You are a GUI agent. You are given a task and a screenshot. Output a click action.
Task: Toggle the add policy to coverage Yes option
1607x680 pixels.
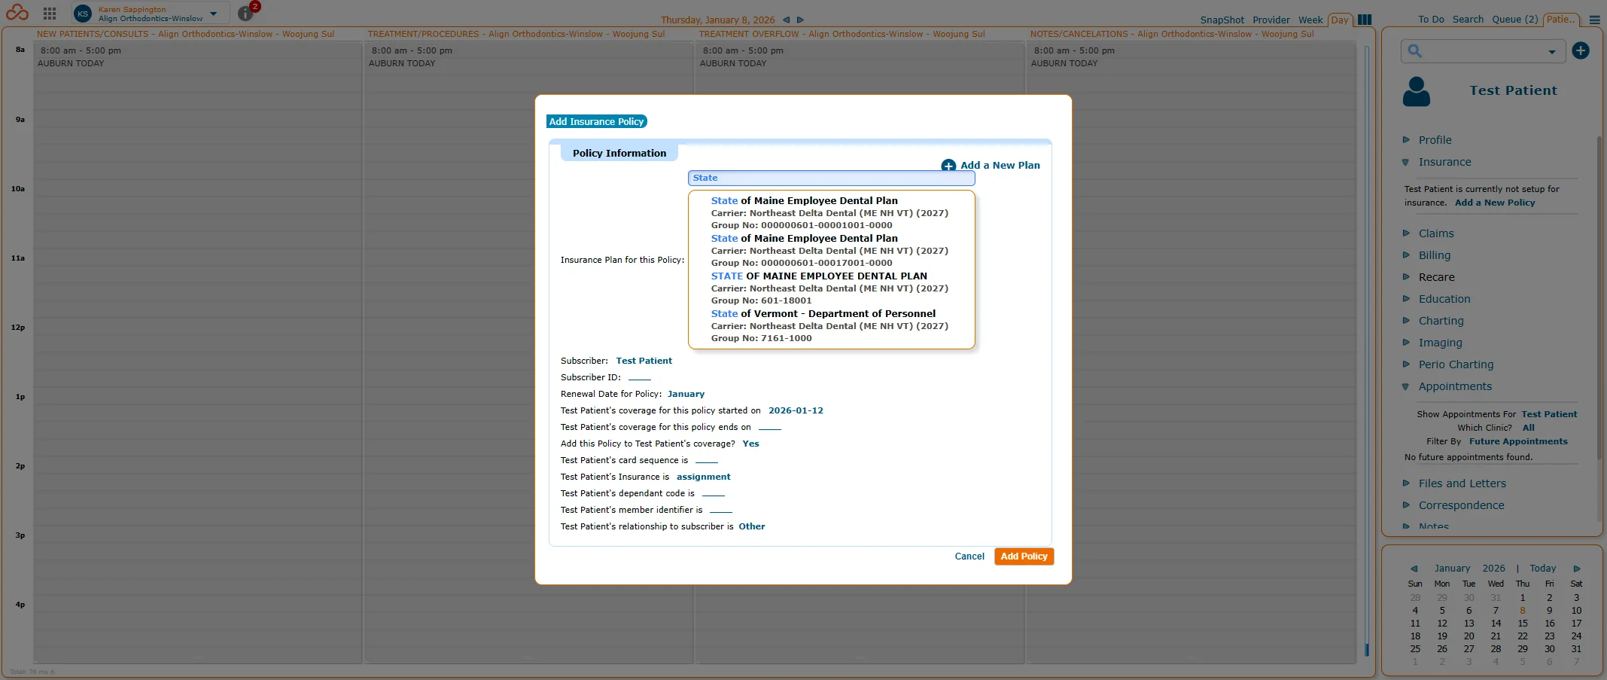pyautogui.click(x=750, y=444)
